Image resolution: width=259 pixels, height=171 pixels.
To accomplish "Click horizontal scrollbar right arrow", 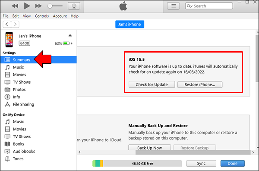I will 253,152.
